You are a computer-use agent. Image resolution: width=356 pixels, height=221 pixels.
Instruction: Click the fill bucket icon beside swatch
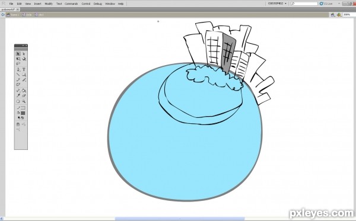[18, 113]
